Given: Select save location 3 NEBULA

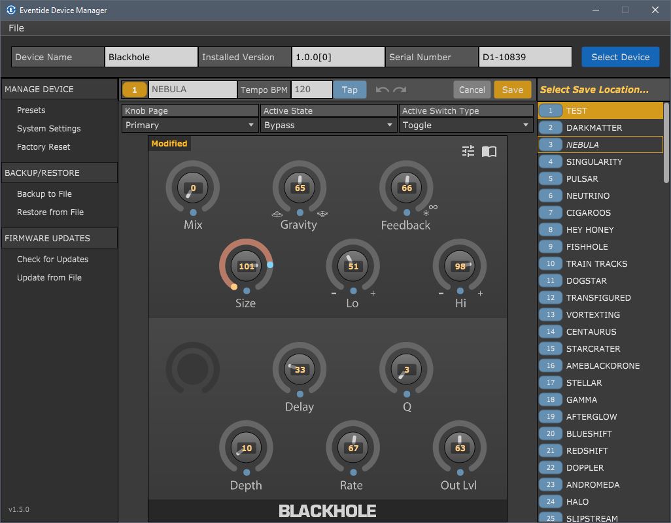Looking at the screenshot, I should (x=600, y=144).
